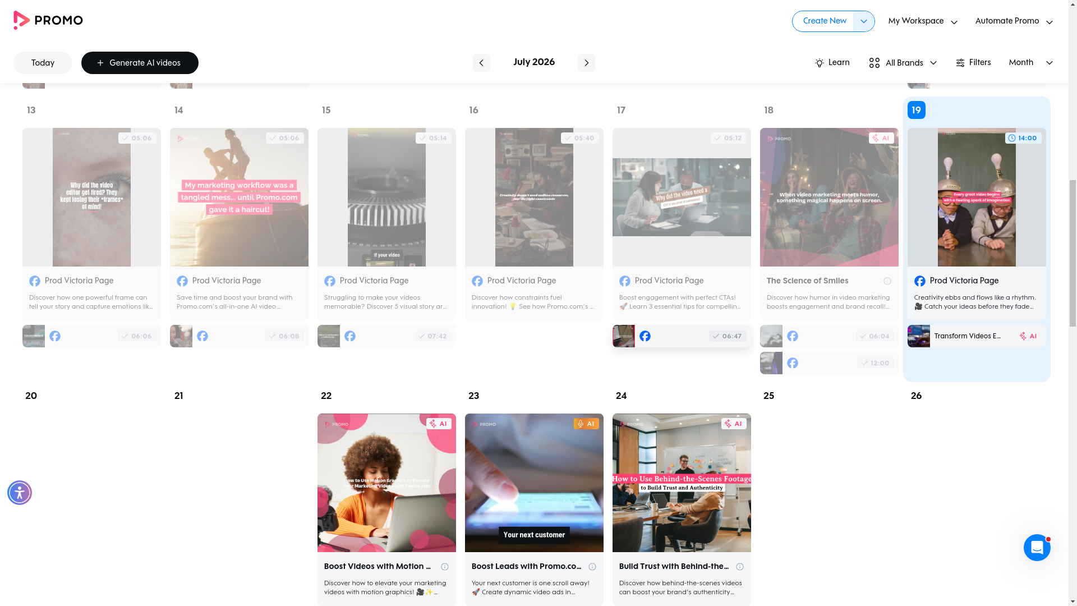Open the My Workspace menu
Screen dimensions: 1077x606
point(923,21)
